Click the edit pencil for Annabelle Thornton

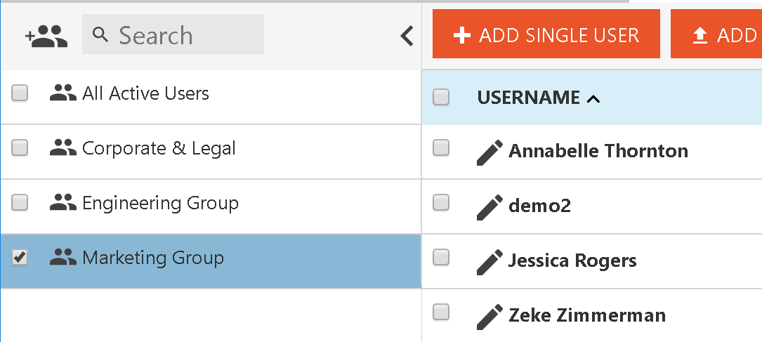490,152
